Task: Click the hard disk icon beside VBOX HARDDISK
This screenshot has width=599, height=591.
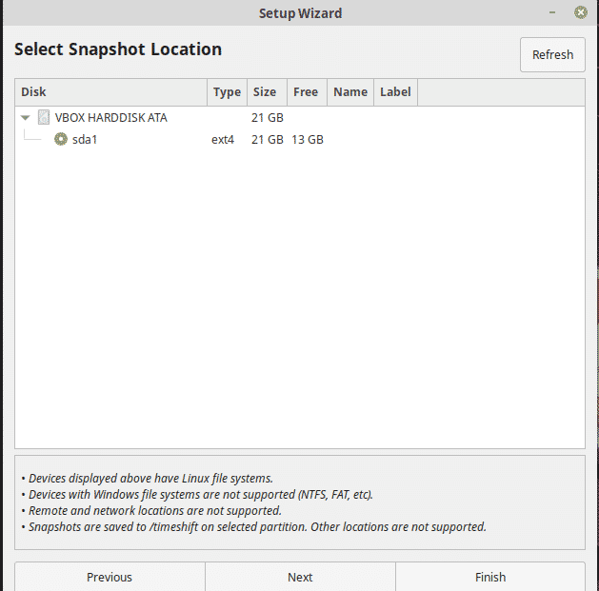Action: coord(44,118)
